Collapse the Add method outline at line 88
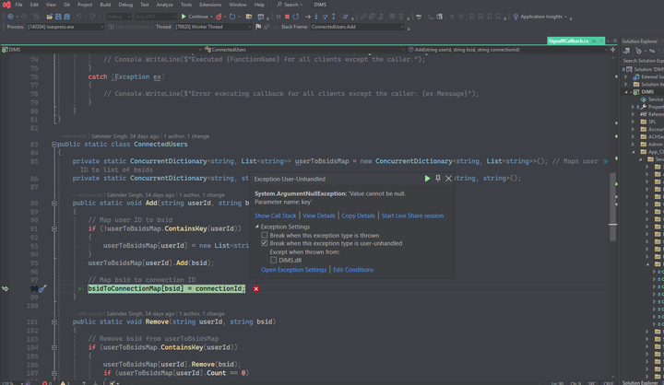This screenshot has height=385, width=664. pyautogui.click(x=54, y=203)
